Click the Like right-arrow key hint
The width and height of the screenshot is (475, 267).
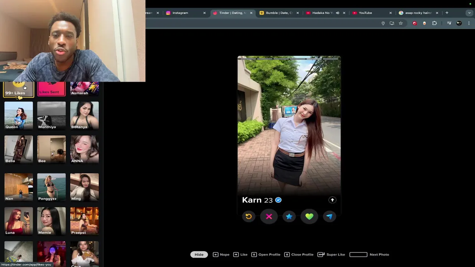coord(236,254)
